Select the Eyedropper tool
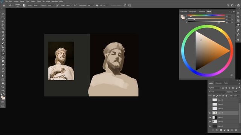The height and width of the screenshot is (135, 241). pos(3,36)
